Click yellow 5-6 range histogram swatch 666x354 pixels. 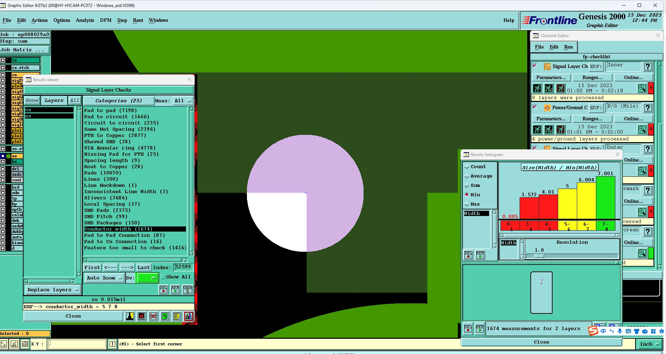pos(567,226)
